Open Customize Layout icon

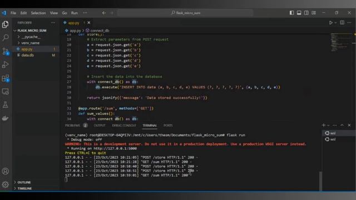pos(314,13)
